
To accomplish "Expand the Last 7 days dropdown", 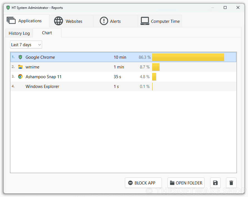I will (x=26, y=45).
